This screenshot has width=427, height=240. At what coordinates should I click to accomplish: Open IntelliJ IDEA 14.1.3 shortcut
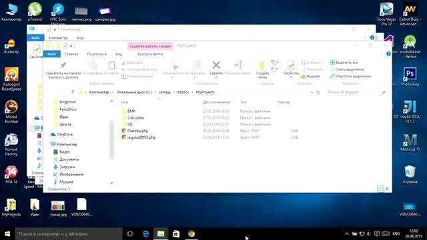tap(410, 111)
